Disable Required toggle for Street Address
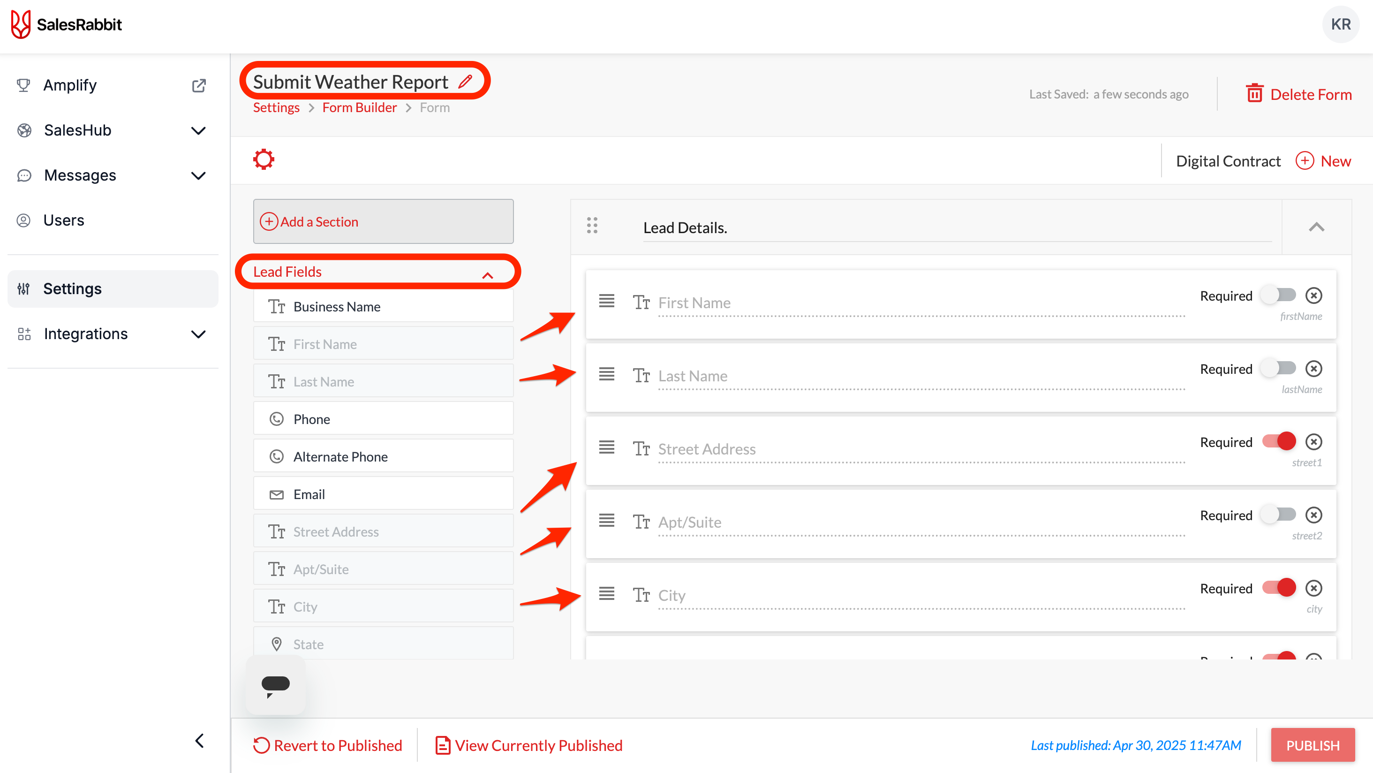The width and height of the screenshot is (1373, 773). tap(1278, 441)
